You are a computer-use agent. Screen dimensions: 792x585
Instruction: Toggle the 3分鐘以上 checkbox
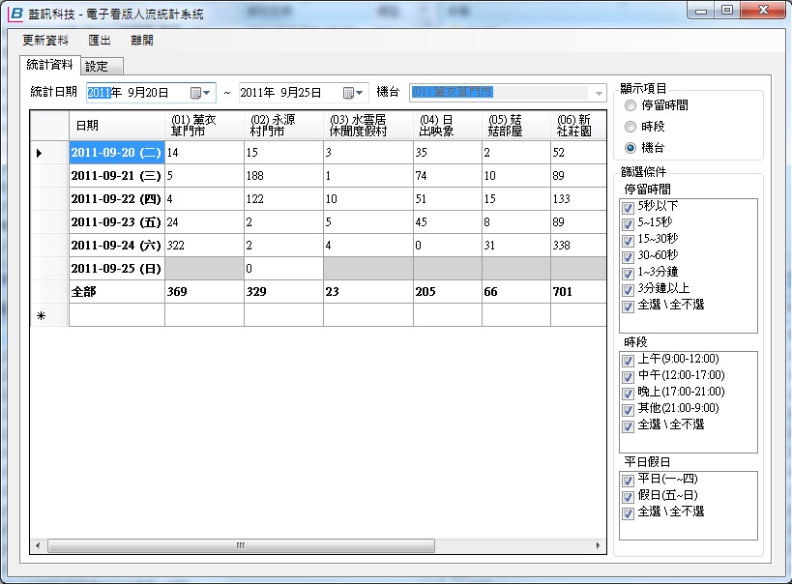point(628,290)
